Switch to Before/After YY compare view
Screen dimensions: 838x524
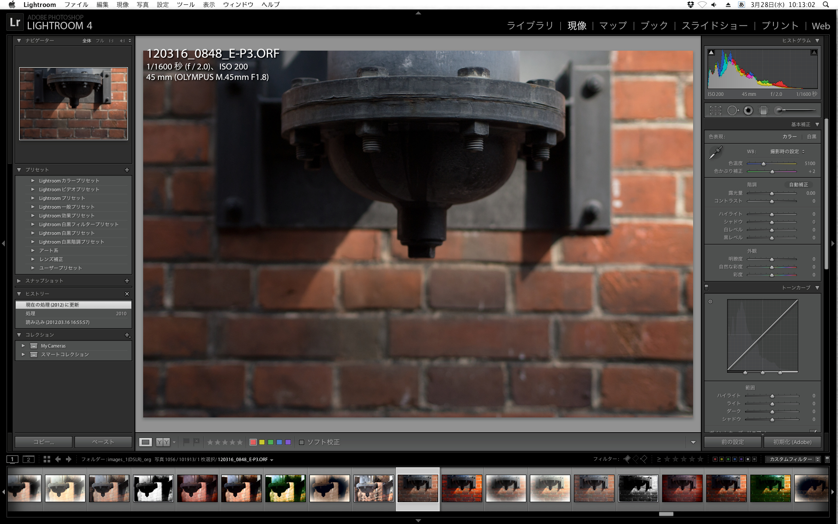pos(163,442)
